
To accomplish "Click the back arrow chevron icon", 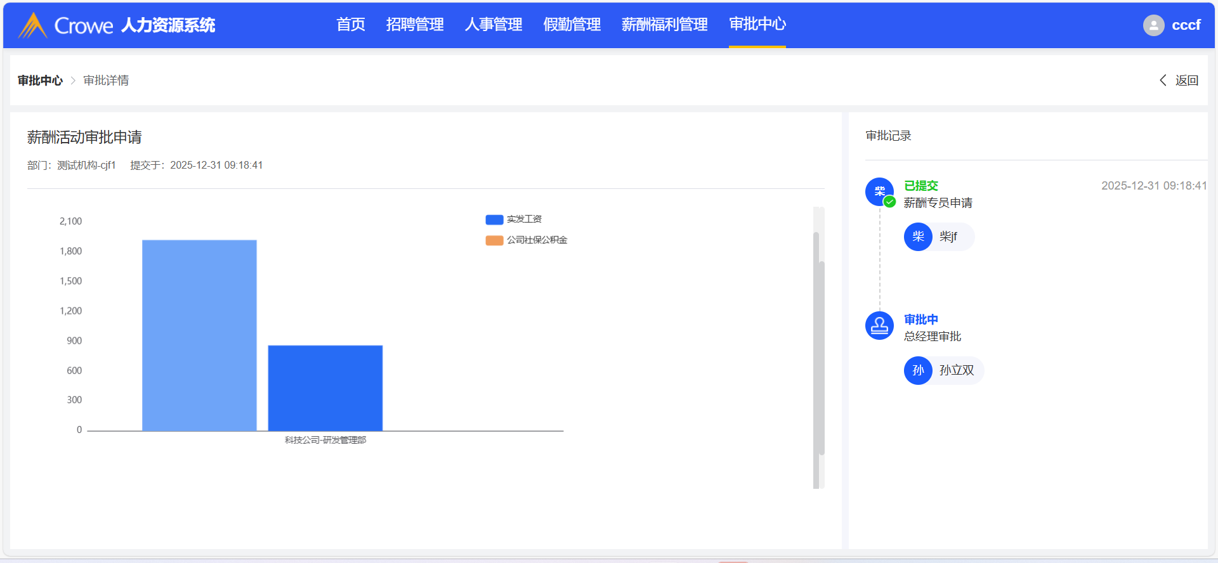I will click(1163, 81).
